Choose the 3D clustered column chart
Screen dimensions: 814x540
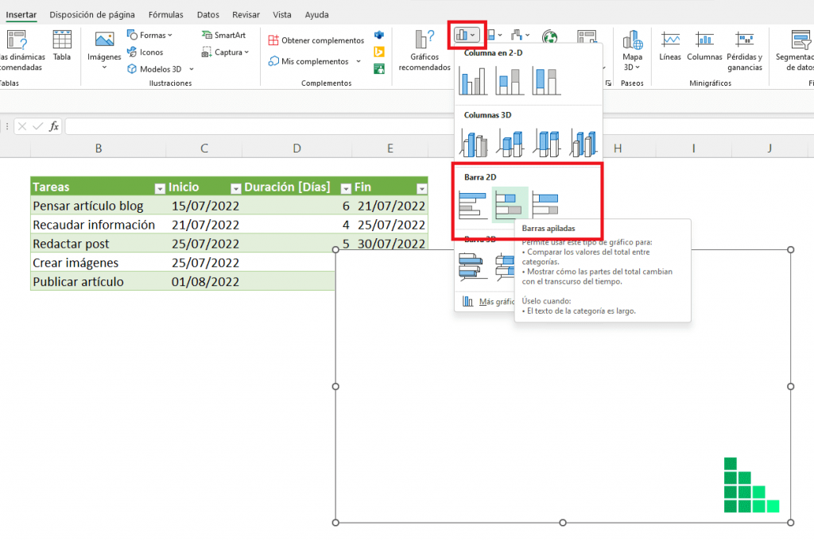(x=474, y=143)
